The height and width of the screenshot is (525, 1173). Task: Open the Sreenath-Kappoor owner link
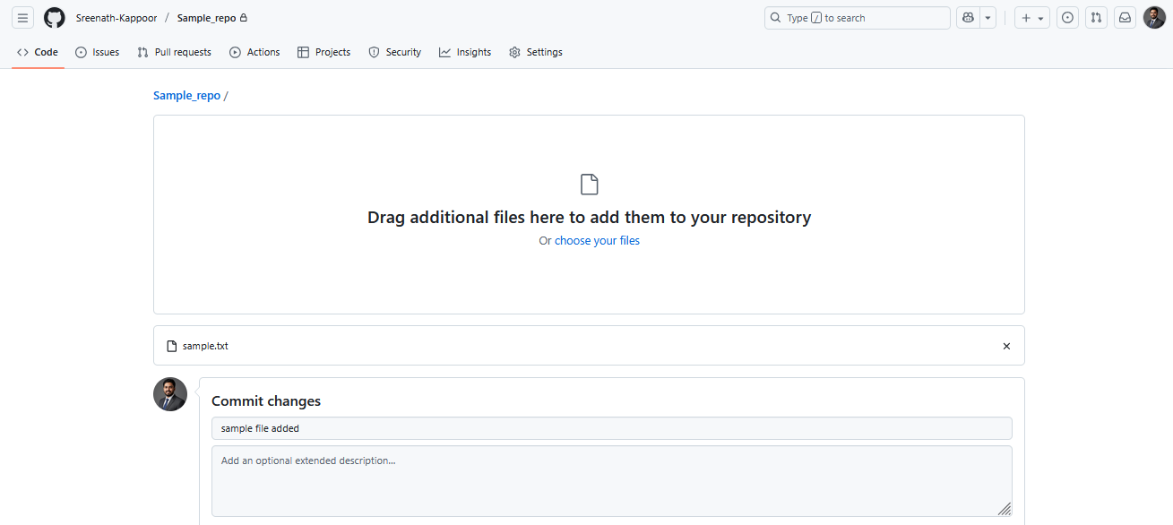point(115,18)
